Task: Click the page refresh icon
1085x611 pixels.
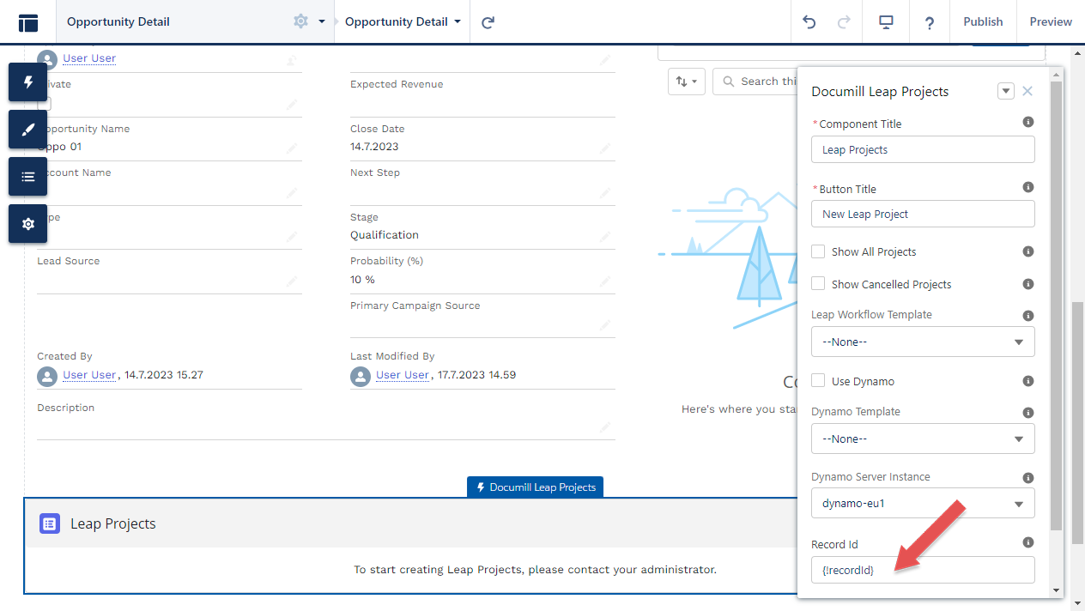Action: click(488, 22)
